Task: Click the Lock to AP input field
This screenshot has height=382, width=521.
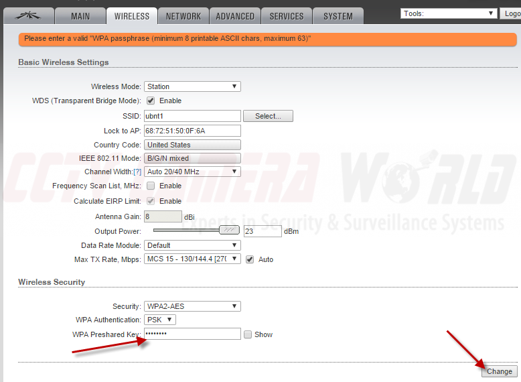Action: pos(192,131)
